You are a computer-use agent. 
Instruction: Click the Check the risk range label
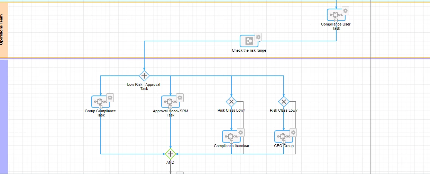[249, 50]
